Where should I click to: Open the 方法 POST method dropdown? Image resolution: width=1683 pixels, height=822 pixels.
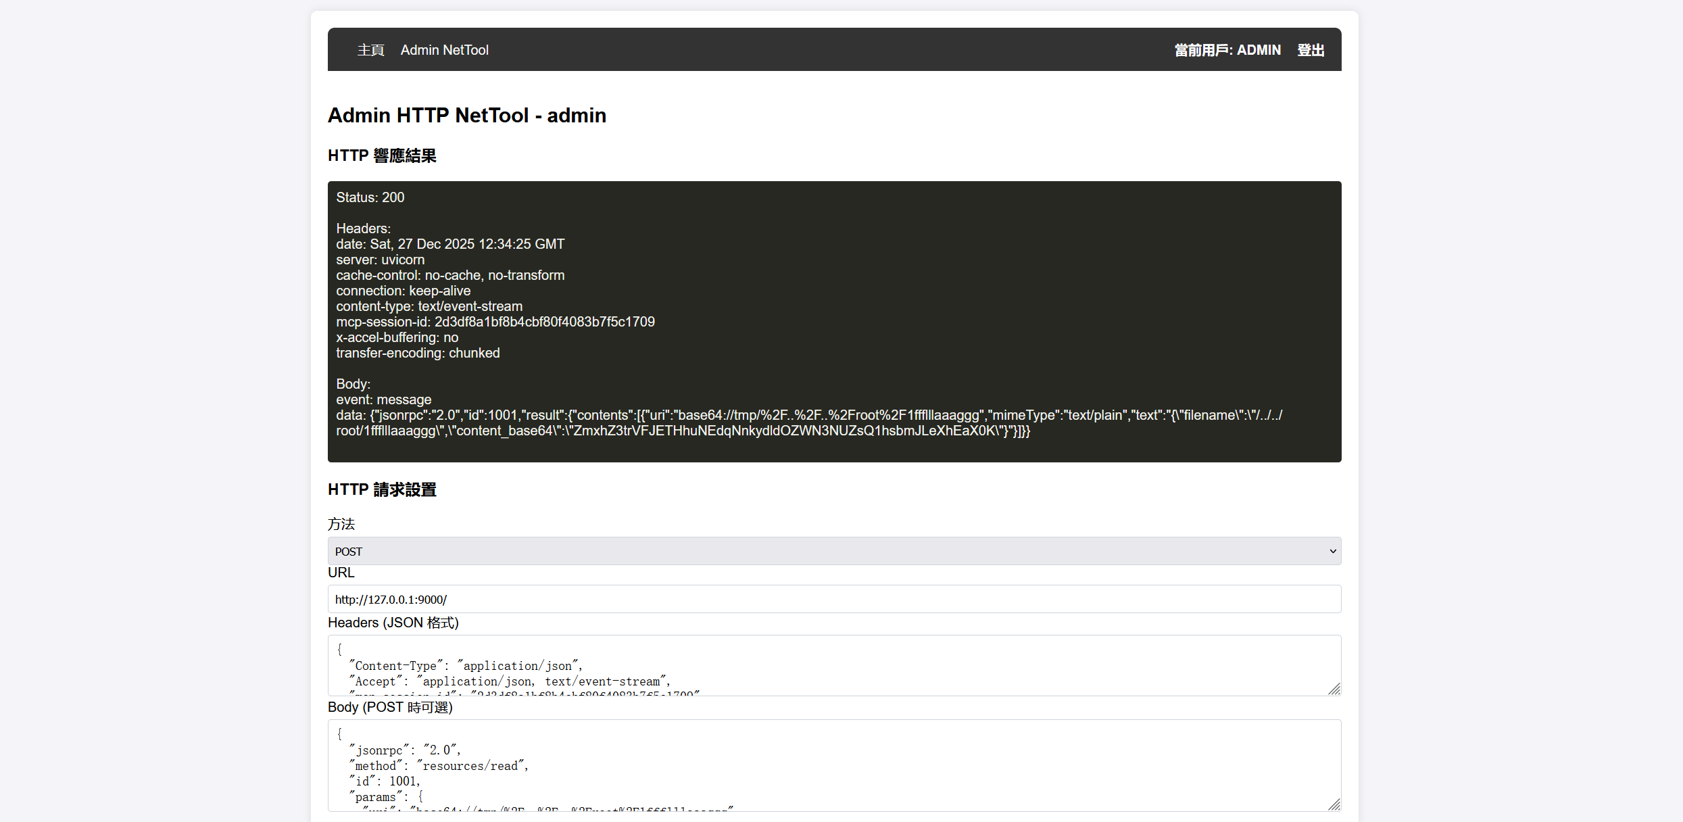pyautogui.click(x=833, y=551)
